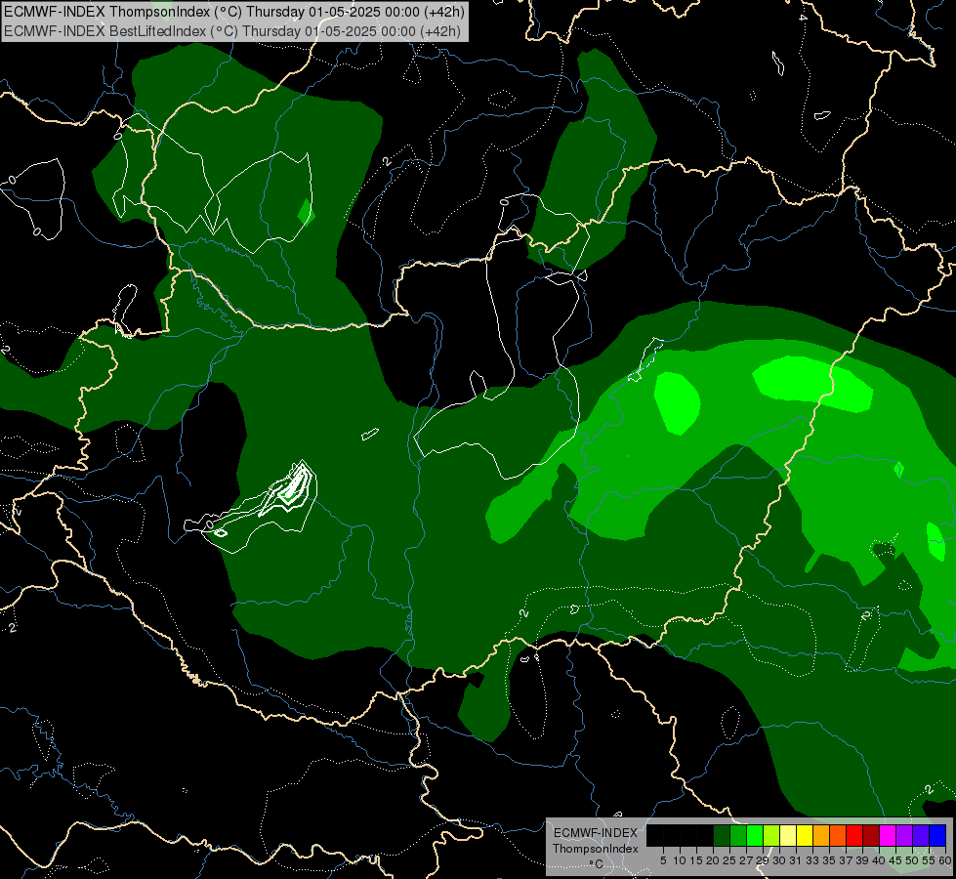The height and width of the screenshot is (879, 956).
Task: Click the legend tick label 31
Action: coord(796,860)
